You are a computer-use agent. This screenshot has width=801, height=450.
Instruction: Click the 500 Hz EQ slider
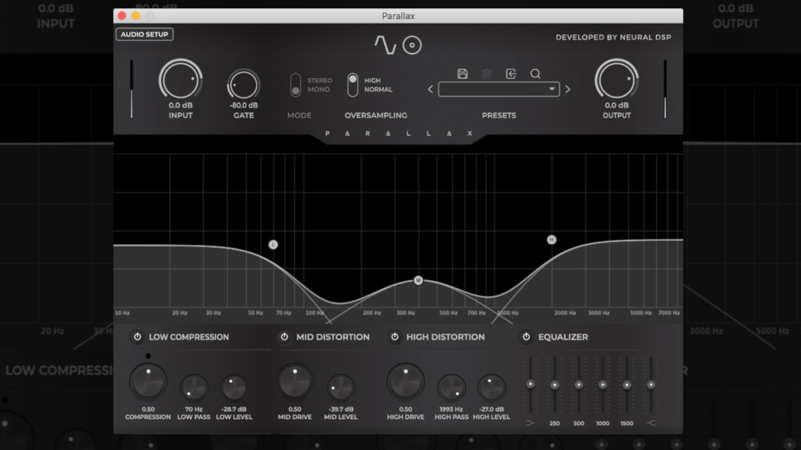579,385
